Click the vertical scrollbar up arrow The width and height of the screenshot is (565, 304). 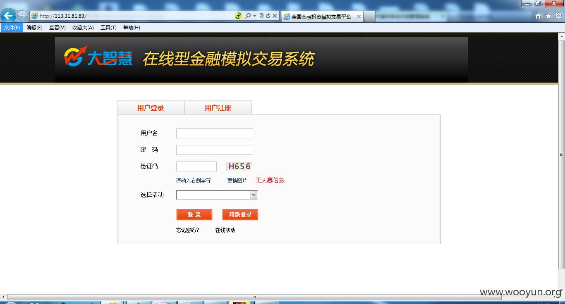tap(561, 36)
